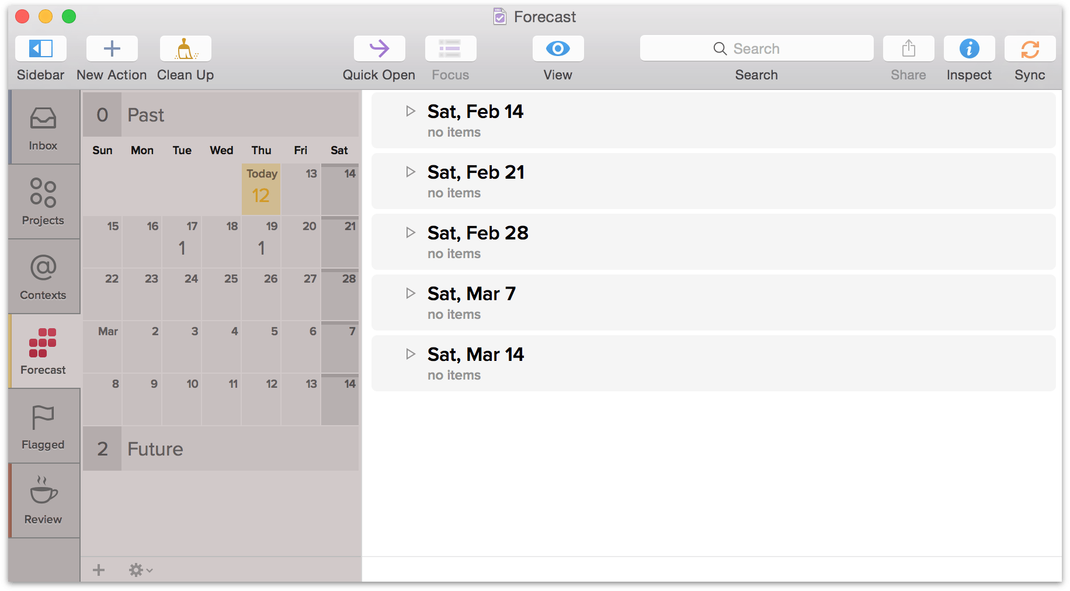Select day 17 with one item

(x=181, y=242)
